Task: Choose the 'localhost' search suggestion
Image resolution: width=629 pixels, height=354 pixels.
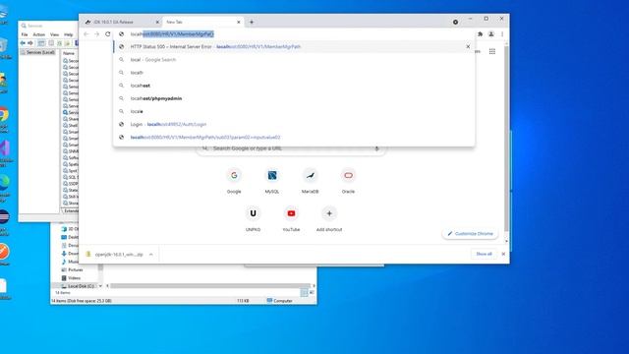Action: point(294,86)
